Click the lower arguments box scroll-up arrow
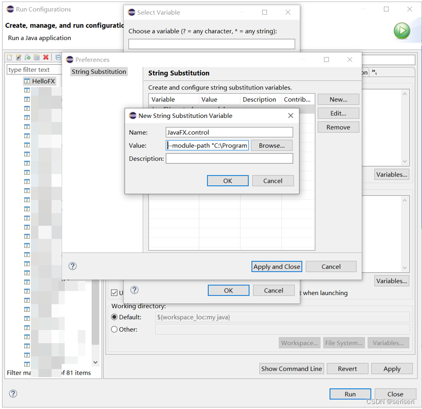 [x=404, y=200]
